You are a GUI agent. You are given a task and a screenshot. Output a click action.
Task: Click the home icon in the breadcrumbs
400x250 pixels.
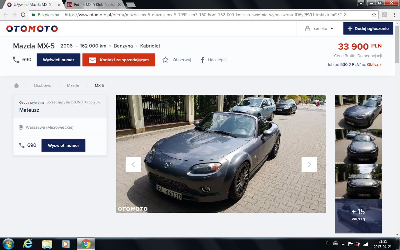coord(17,85)
